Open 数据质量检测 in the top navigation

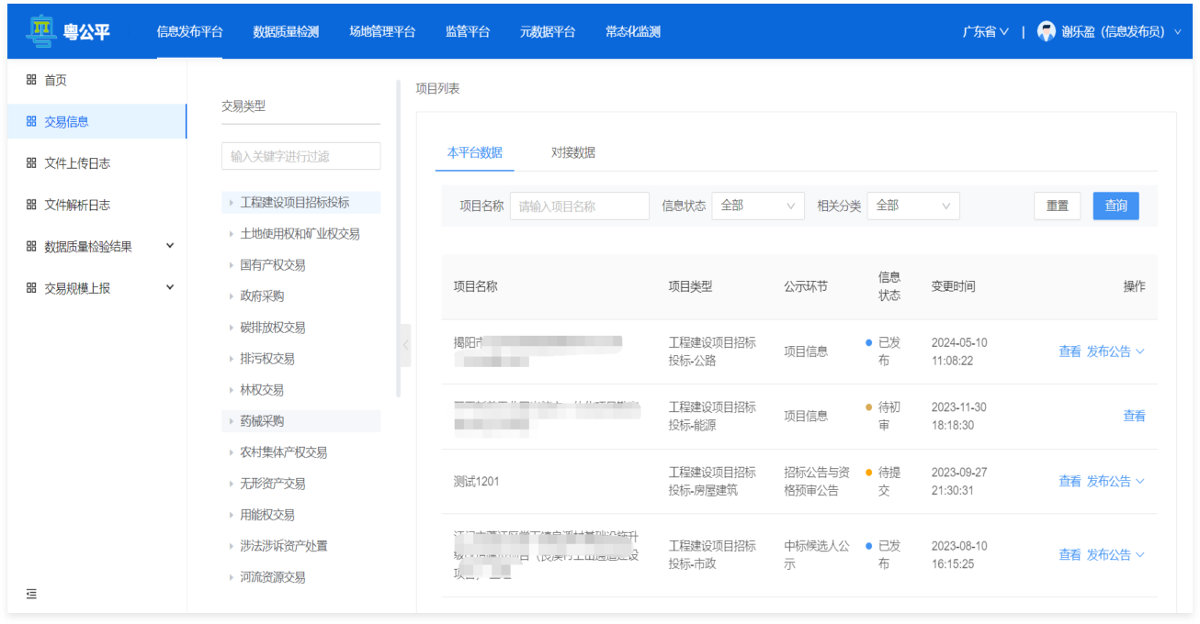pos(286,31)
